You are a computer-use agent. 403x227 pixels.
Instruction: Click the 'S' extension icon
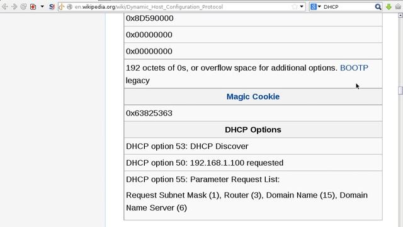pyautogui.click(x=52, y=7)
